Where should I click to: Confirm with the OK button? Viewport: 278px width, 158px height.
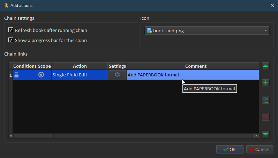(230, 149)
